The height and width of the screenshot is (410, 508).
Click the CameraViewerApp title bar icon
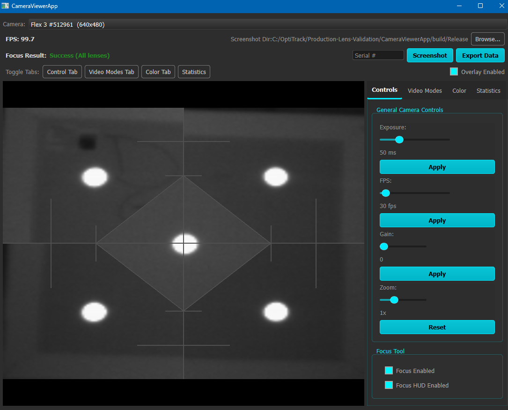(x=5, y=6)
